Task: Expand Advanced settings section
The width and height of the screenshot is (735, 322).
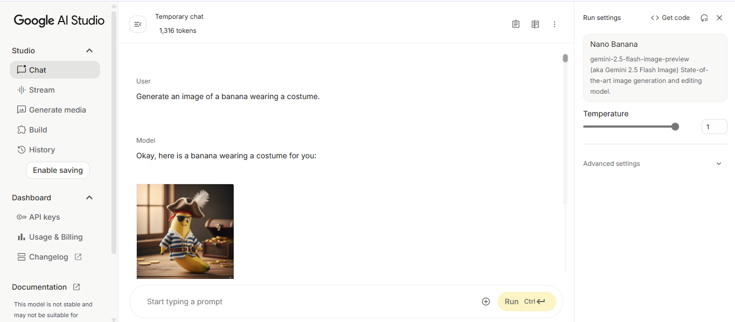Action: click(x=718, y=164)
